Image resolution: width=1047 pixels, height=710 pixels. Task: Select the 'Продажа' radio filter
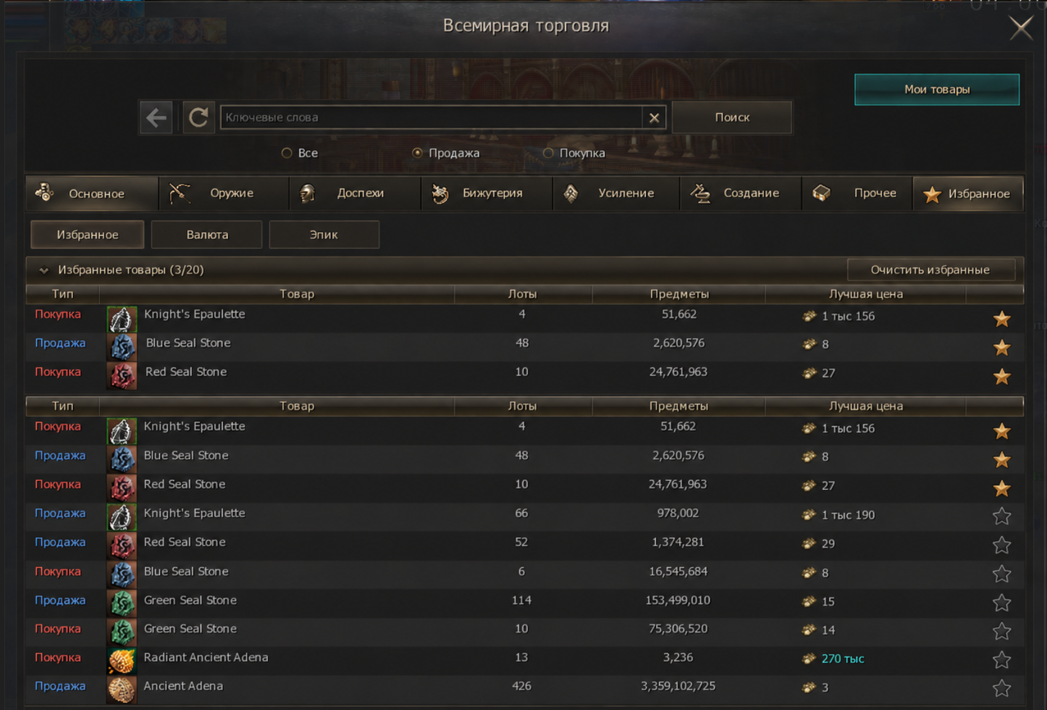(418, 153)
